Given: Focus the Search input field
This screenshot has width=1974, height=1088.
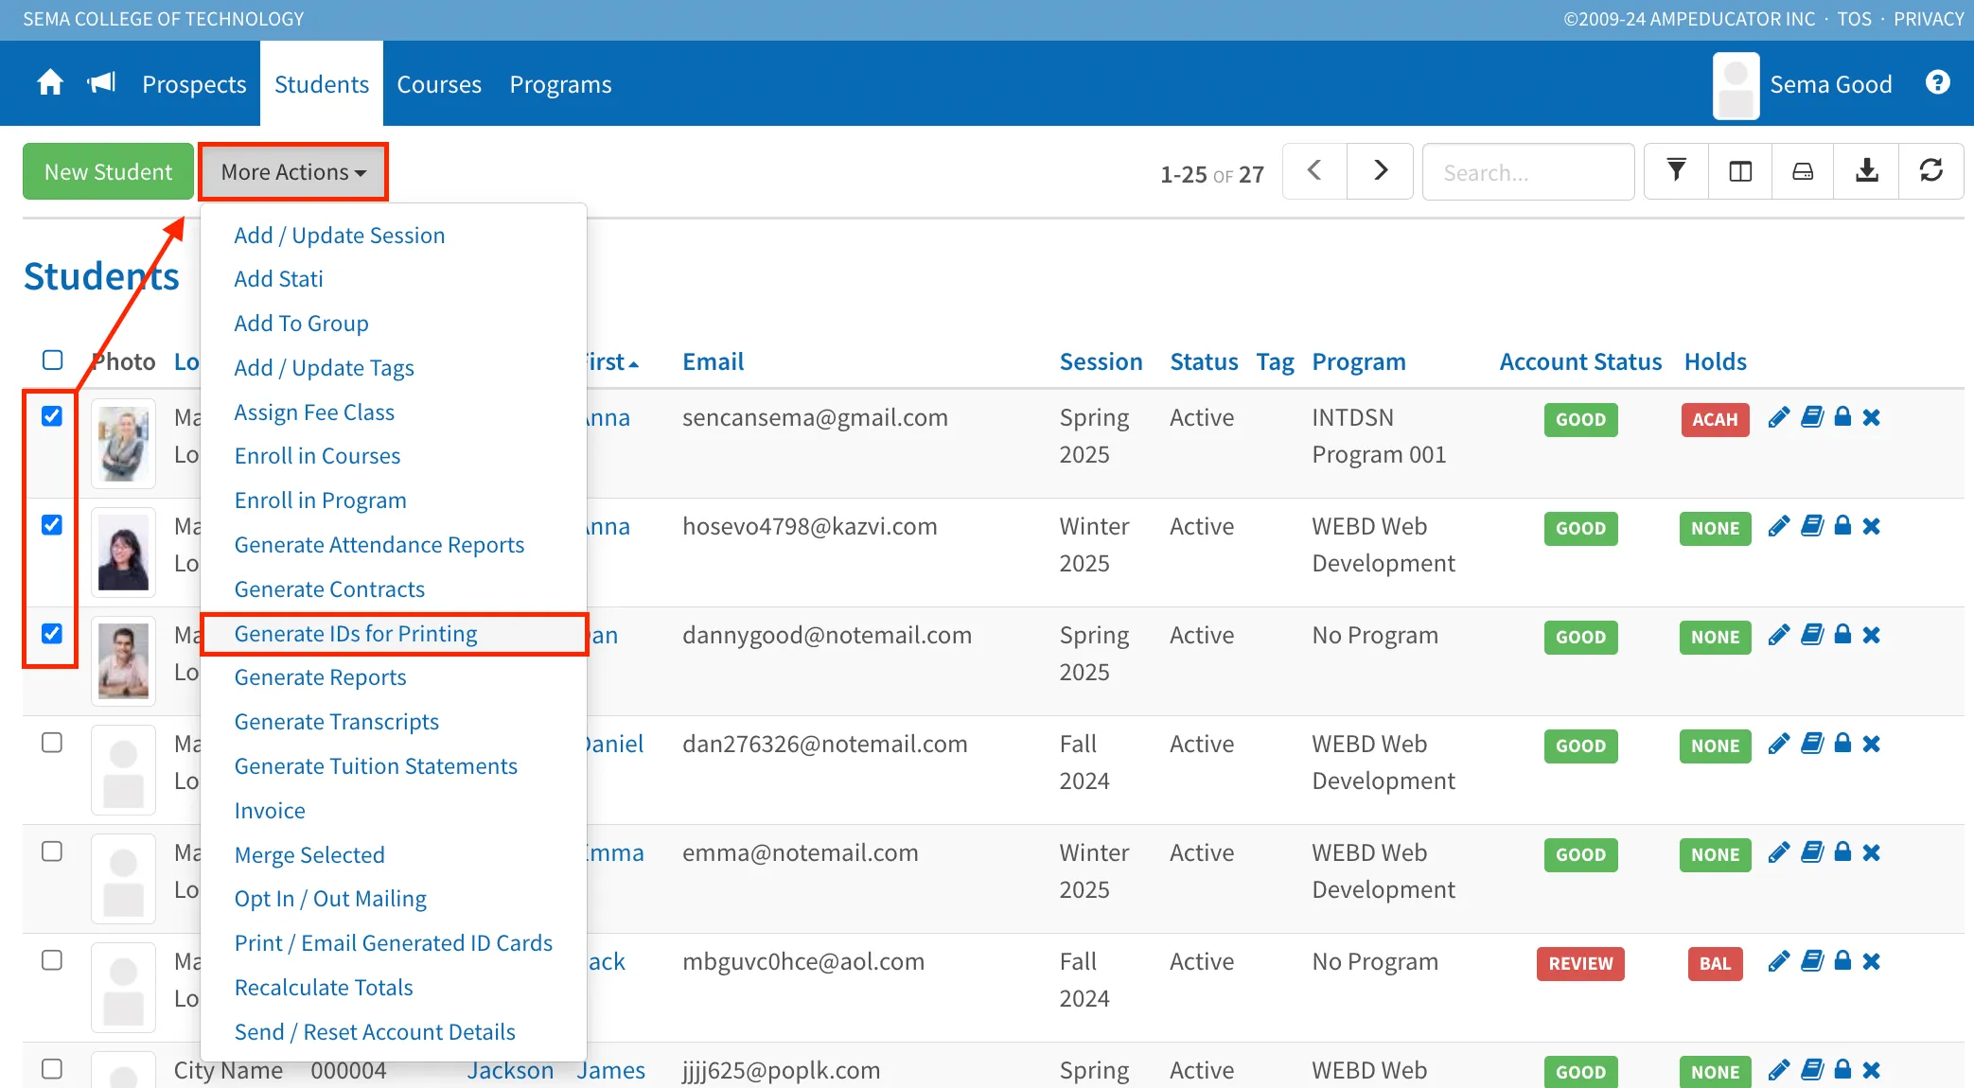Looking at the screenshot, I should point(1528,172).
